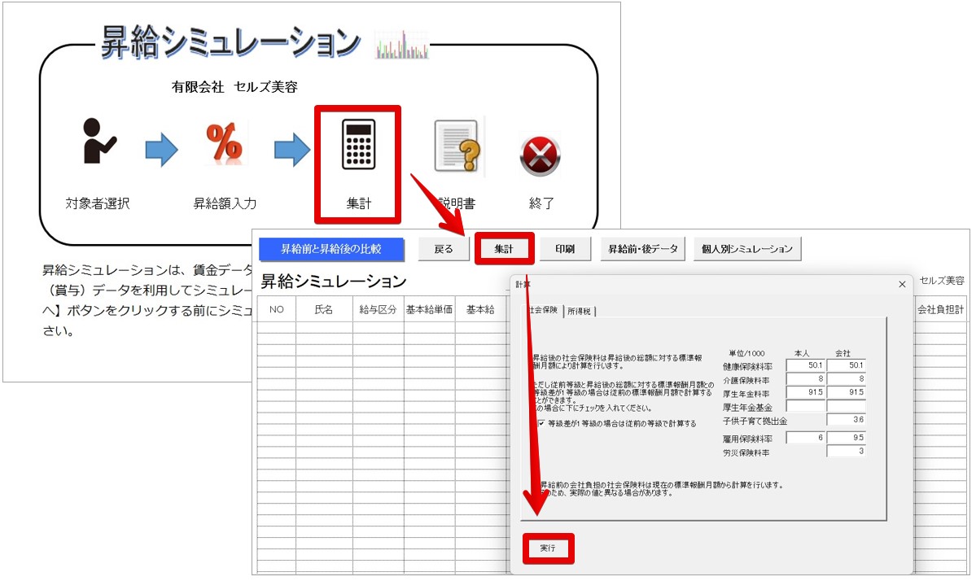Click the 対象者選択 person icon
This screenshot has width=976, height=581.
(x=99, y=142)
